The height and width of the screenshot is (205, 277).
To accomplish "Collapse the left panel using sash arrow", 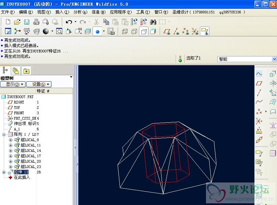I will point(75,147).
